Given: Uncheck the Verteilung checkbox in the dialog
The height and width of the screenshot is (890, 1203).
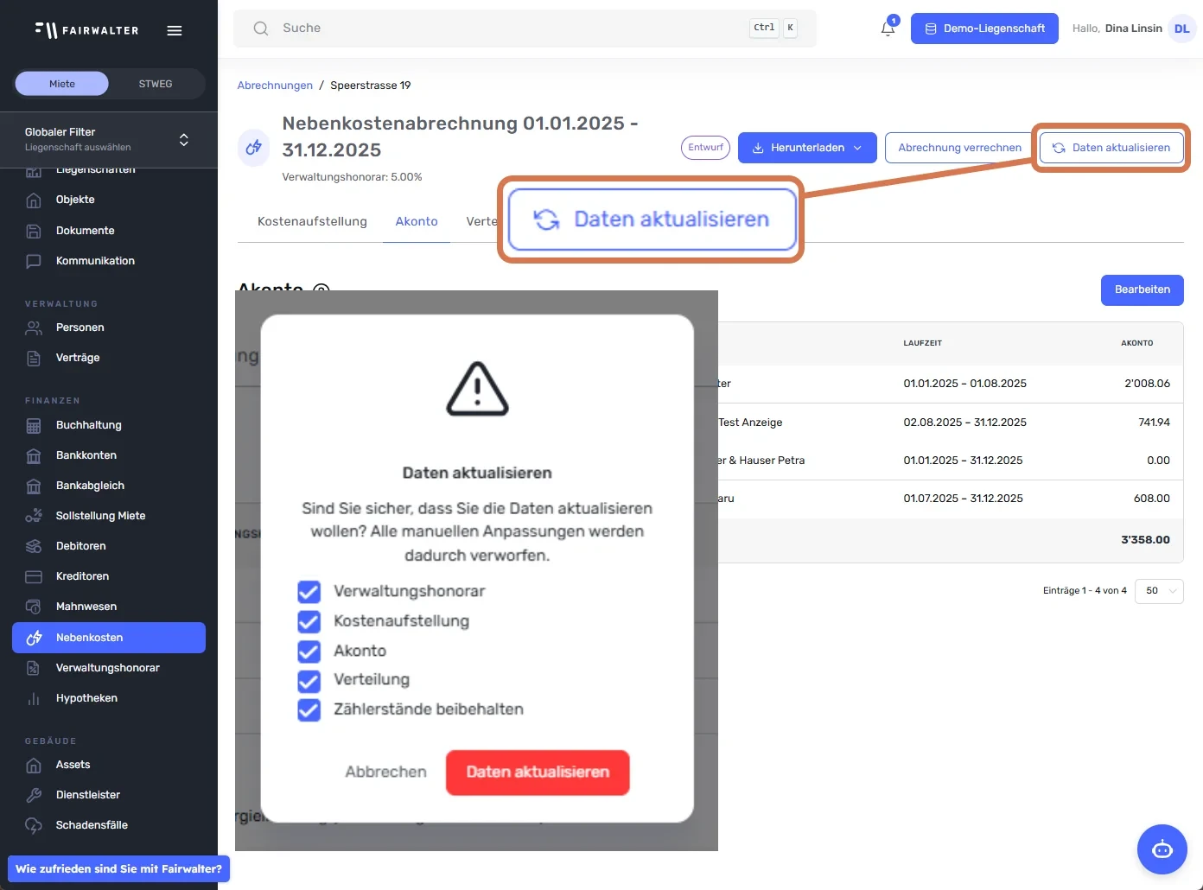Looking at the screenshot, I should point(309,680).
